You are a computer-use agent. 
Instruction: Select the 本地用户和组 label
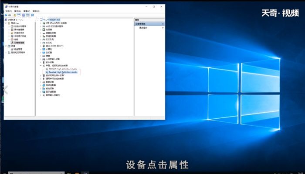[x=20, y=36]
